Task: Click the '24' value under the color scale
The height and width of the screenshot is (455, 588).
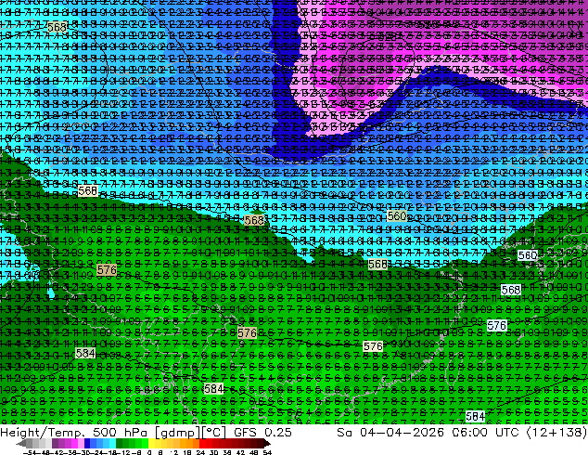Action: click(200, 453)
